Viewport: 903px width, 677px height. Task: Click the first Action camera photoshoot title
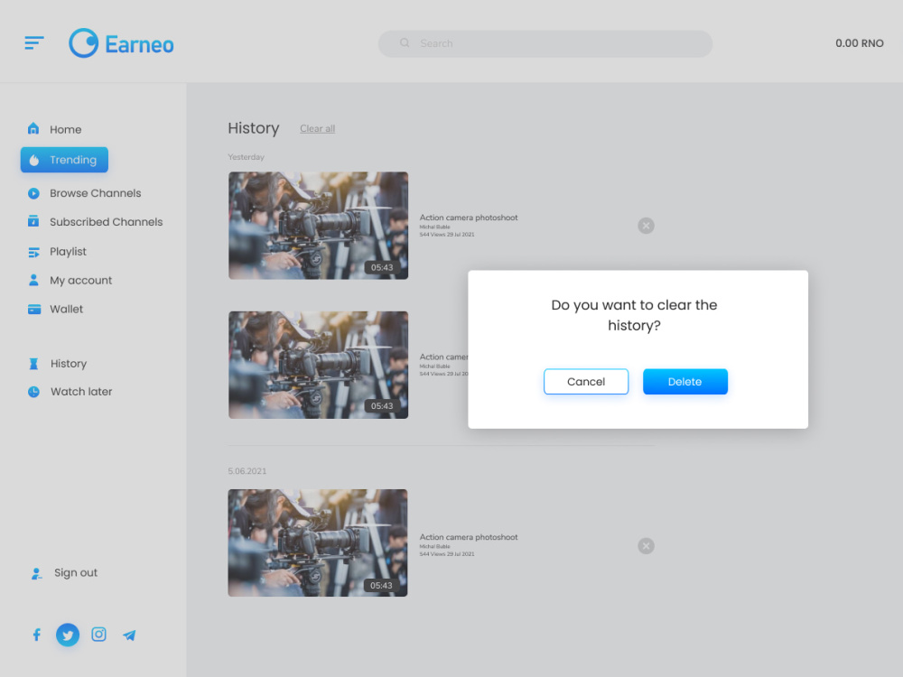(468, 218)
